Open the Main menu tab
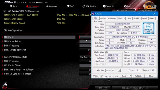 [x=14, y=6]
